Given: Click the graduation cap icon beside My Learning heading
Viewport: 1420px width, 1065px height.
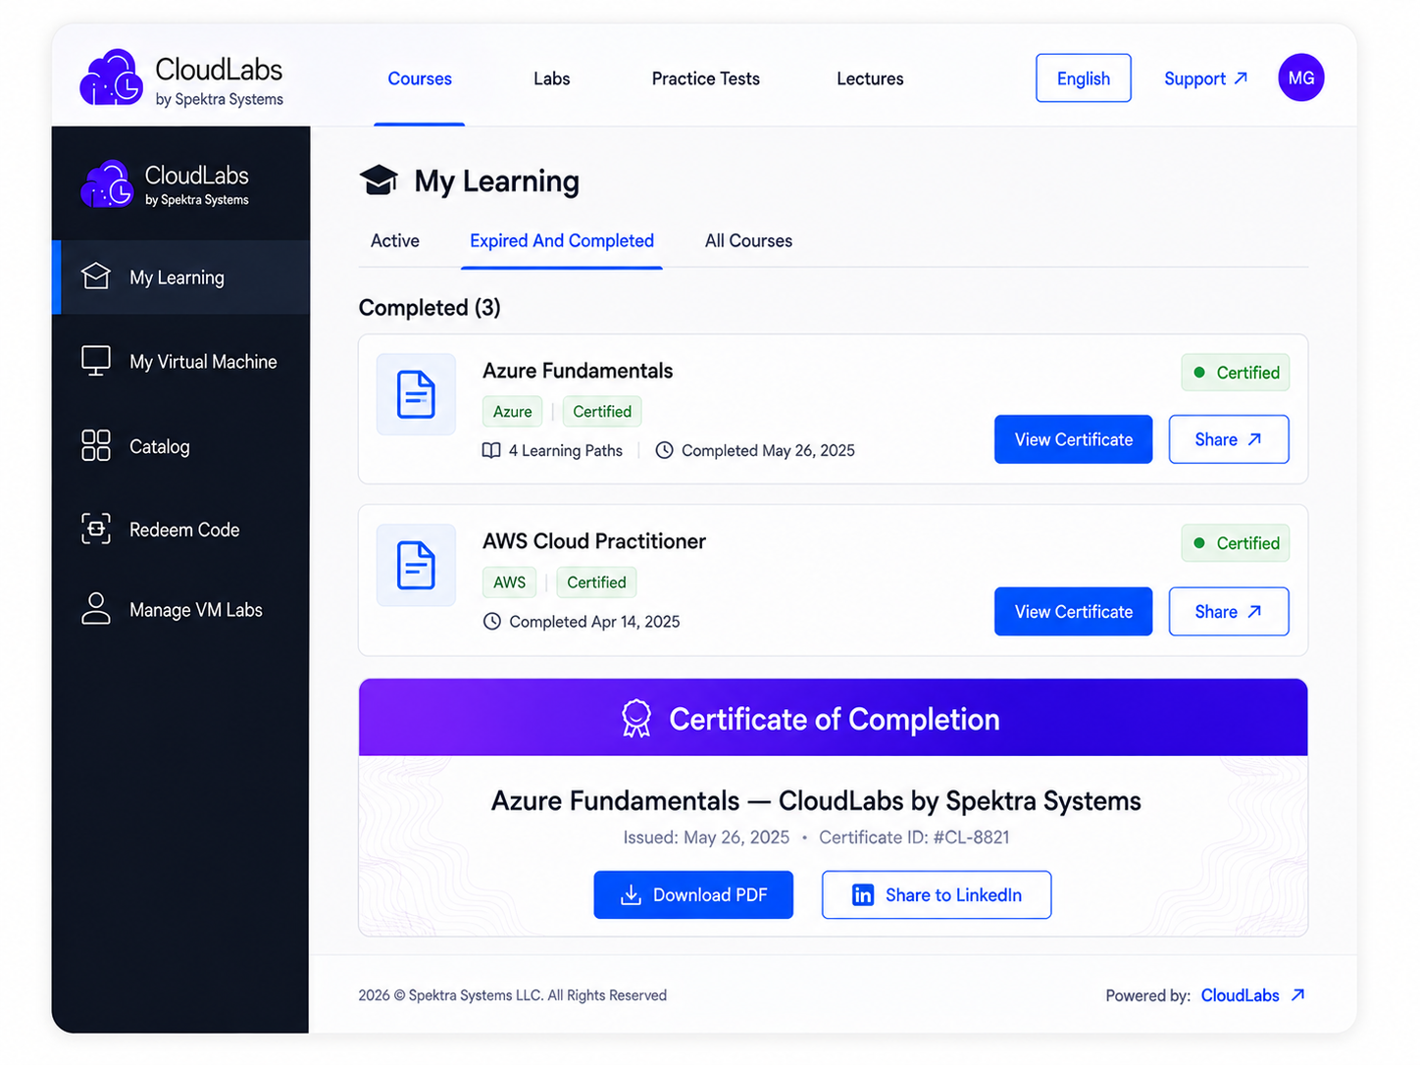Looking at the screenshot, I should 379,180.
